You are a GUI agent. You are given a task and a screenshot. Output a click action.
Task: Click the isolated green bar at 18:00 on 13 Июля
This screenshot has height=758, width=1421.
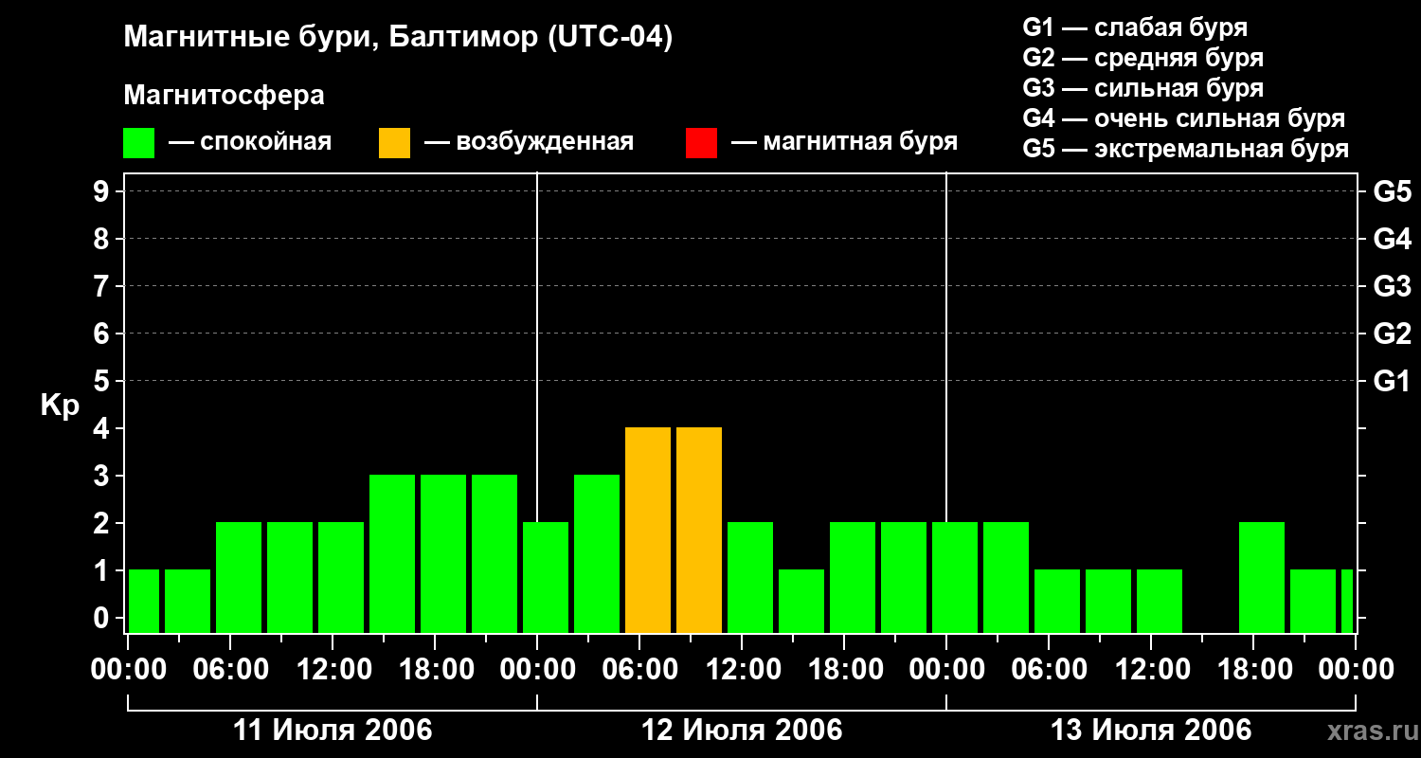click(1262, 577)
